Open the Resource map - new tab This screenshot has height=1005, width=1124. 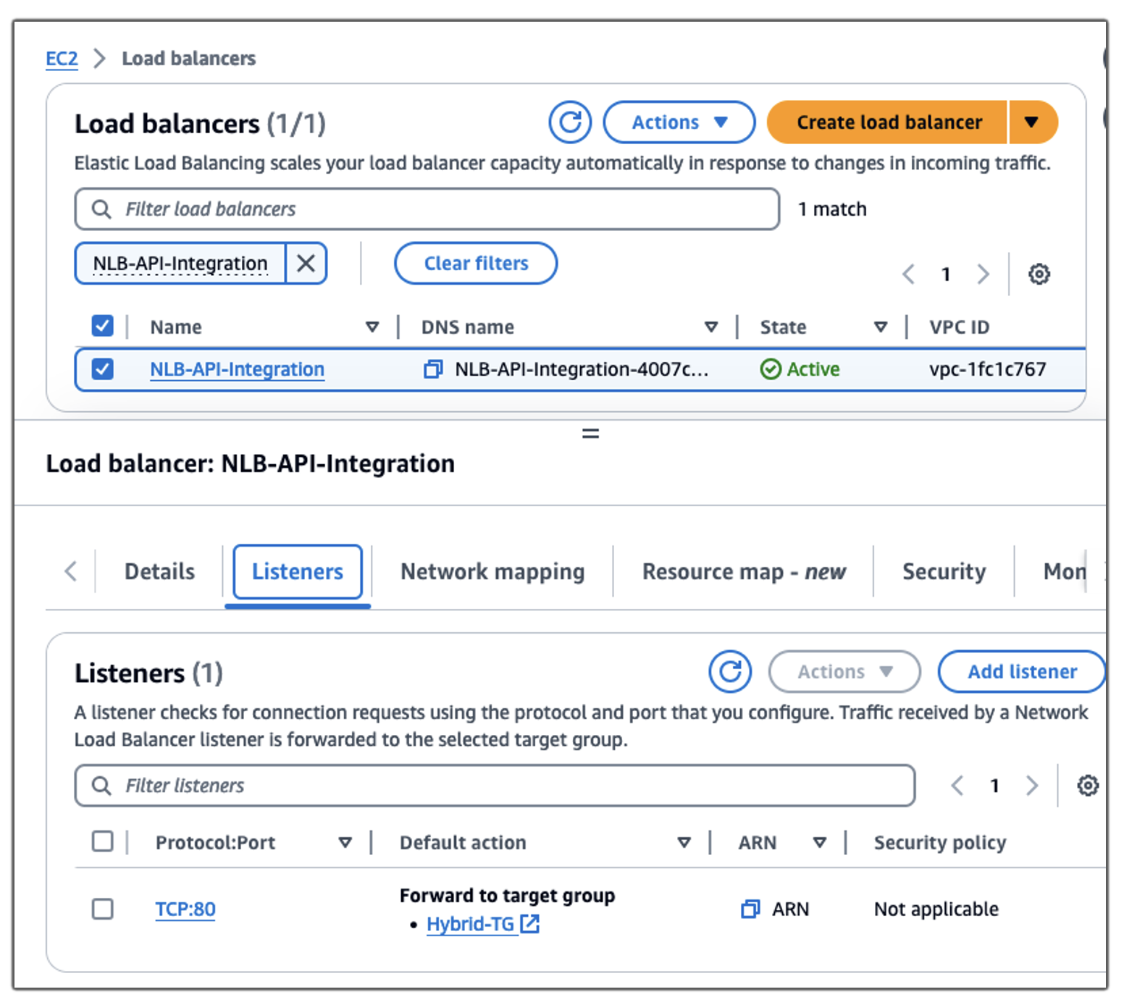click(x=744, y=572)
